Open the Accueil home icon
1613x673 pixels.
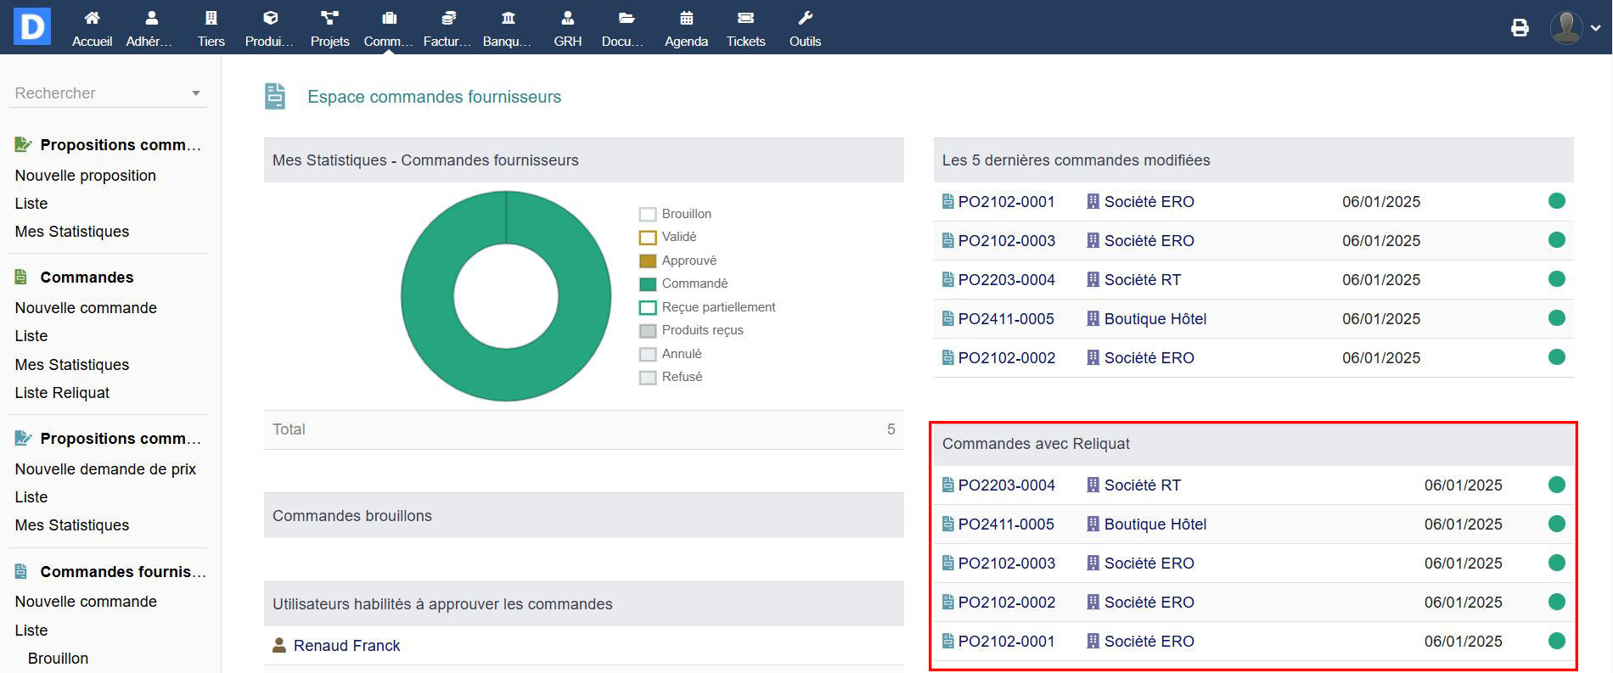point(92,19)
